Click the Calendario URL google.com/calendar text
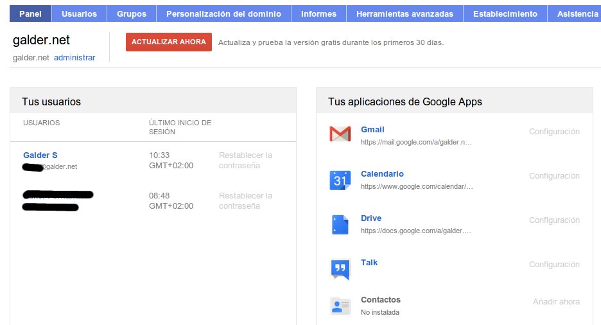601x325 pixels. [417, 187]
